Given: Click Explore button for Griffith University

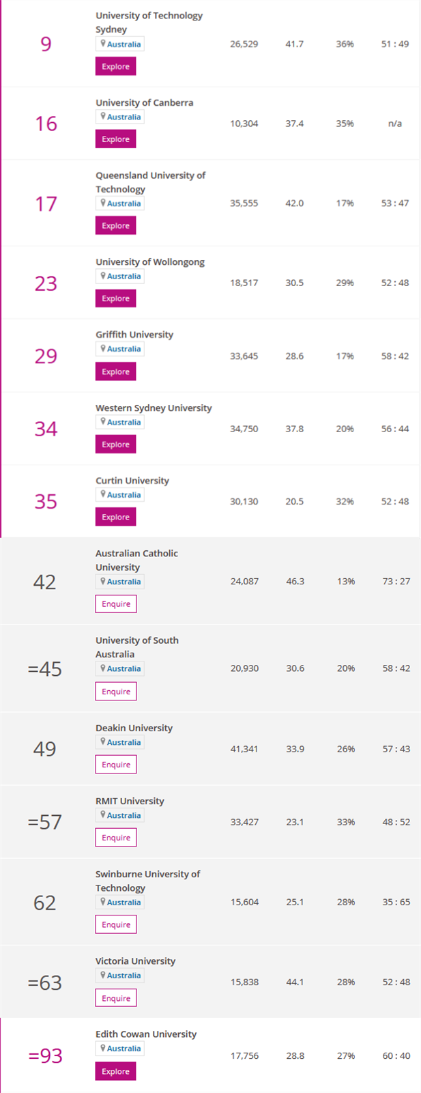Looking at the screenshot, I should (115, 371).
